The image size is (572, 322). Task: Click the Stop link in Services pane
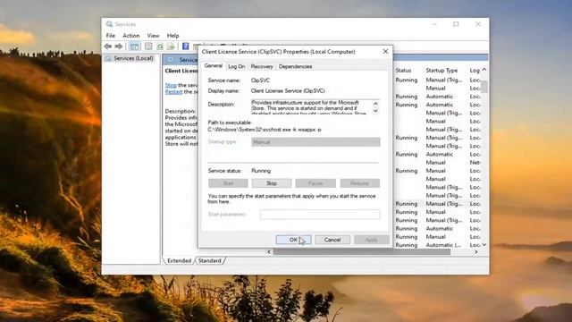coord(171,85)
